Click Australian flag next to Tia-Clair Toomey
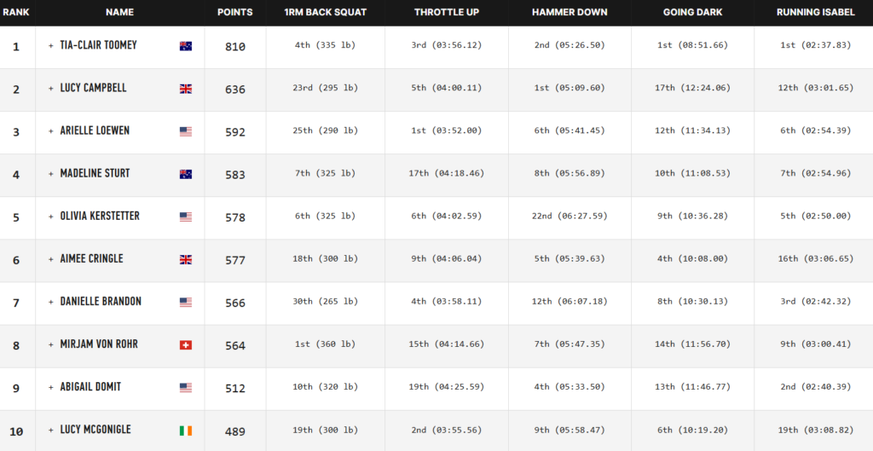Viewport: 873px width, 451px height. tap(185, 46)
